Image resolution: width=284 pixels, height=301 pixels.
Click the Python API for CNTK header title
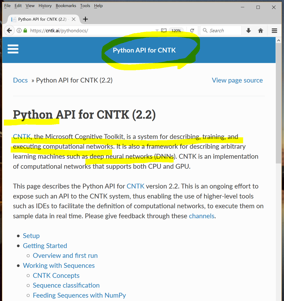[144, 50]
